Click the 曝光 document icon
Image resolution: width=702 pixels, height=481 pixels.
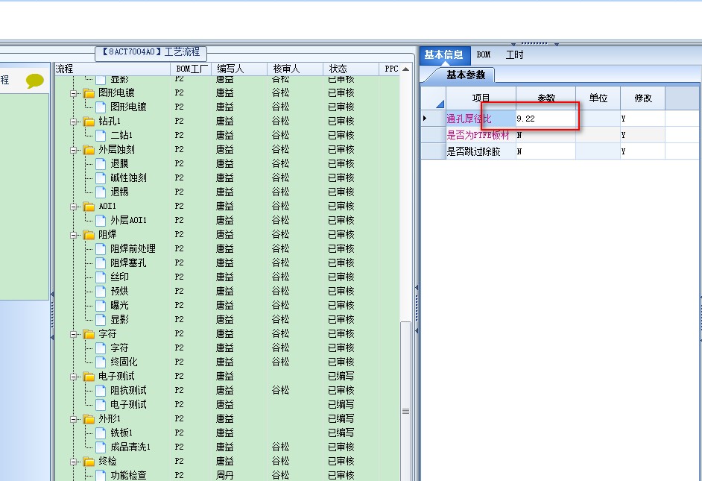pyautogui.click(x=101, y=306)
